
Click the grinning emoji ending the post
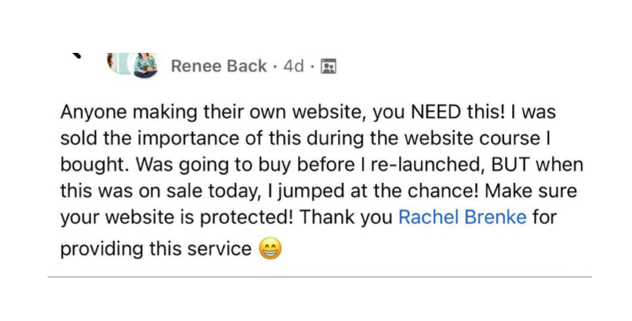click(270, 249)
